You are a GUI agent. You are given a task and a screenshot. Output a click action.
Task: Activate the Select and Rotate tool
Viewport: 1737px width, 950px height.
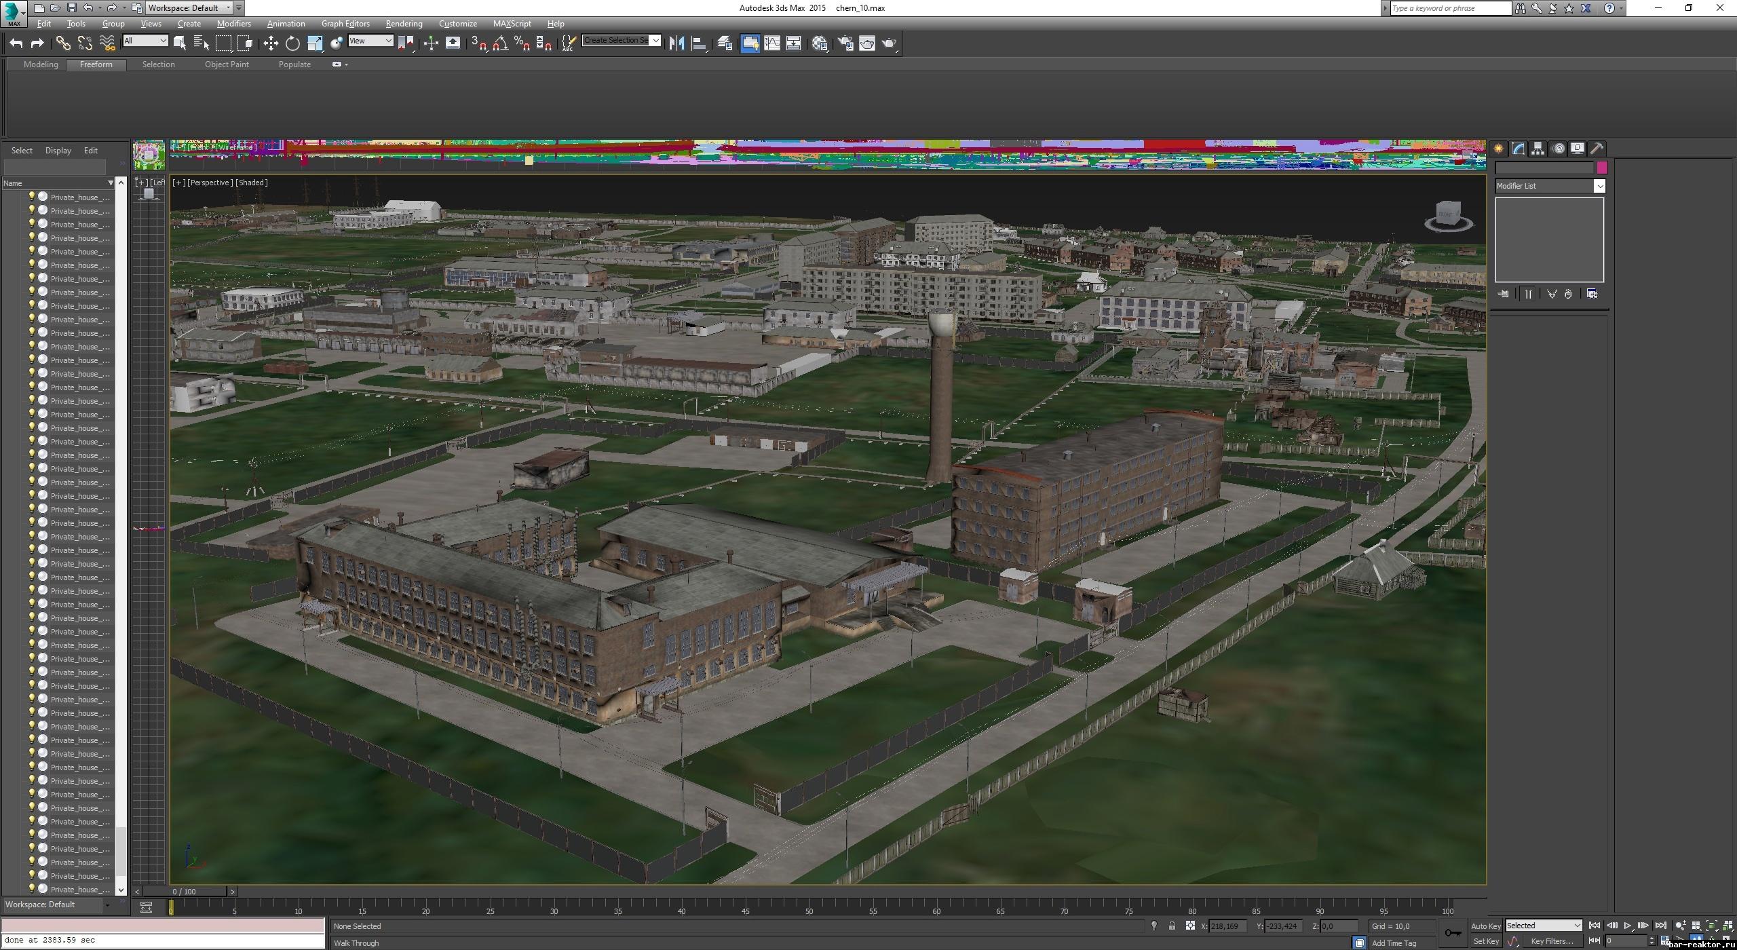tap(292, 43)
